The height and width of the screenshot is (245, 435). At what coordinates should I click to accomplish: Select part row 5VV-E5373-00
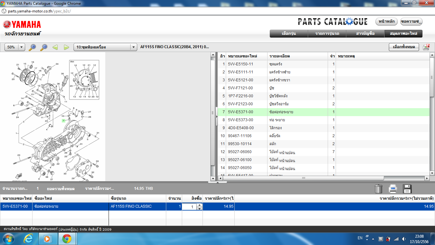click(x=324, y=120)
